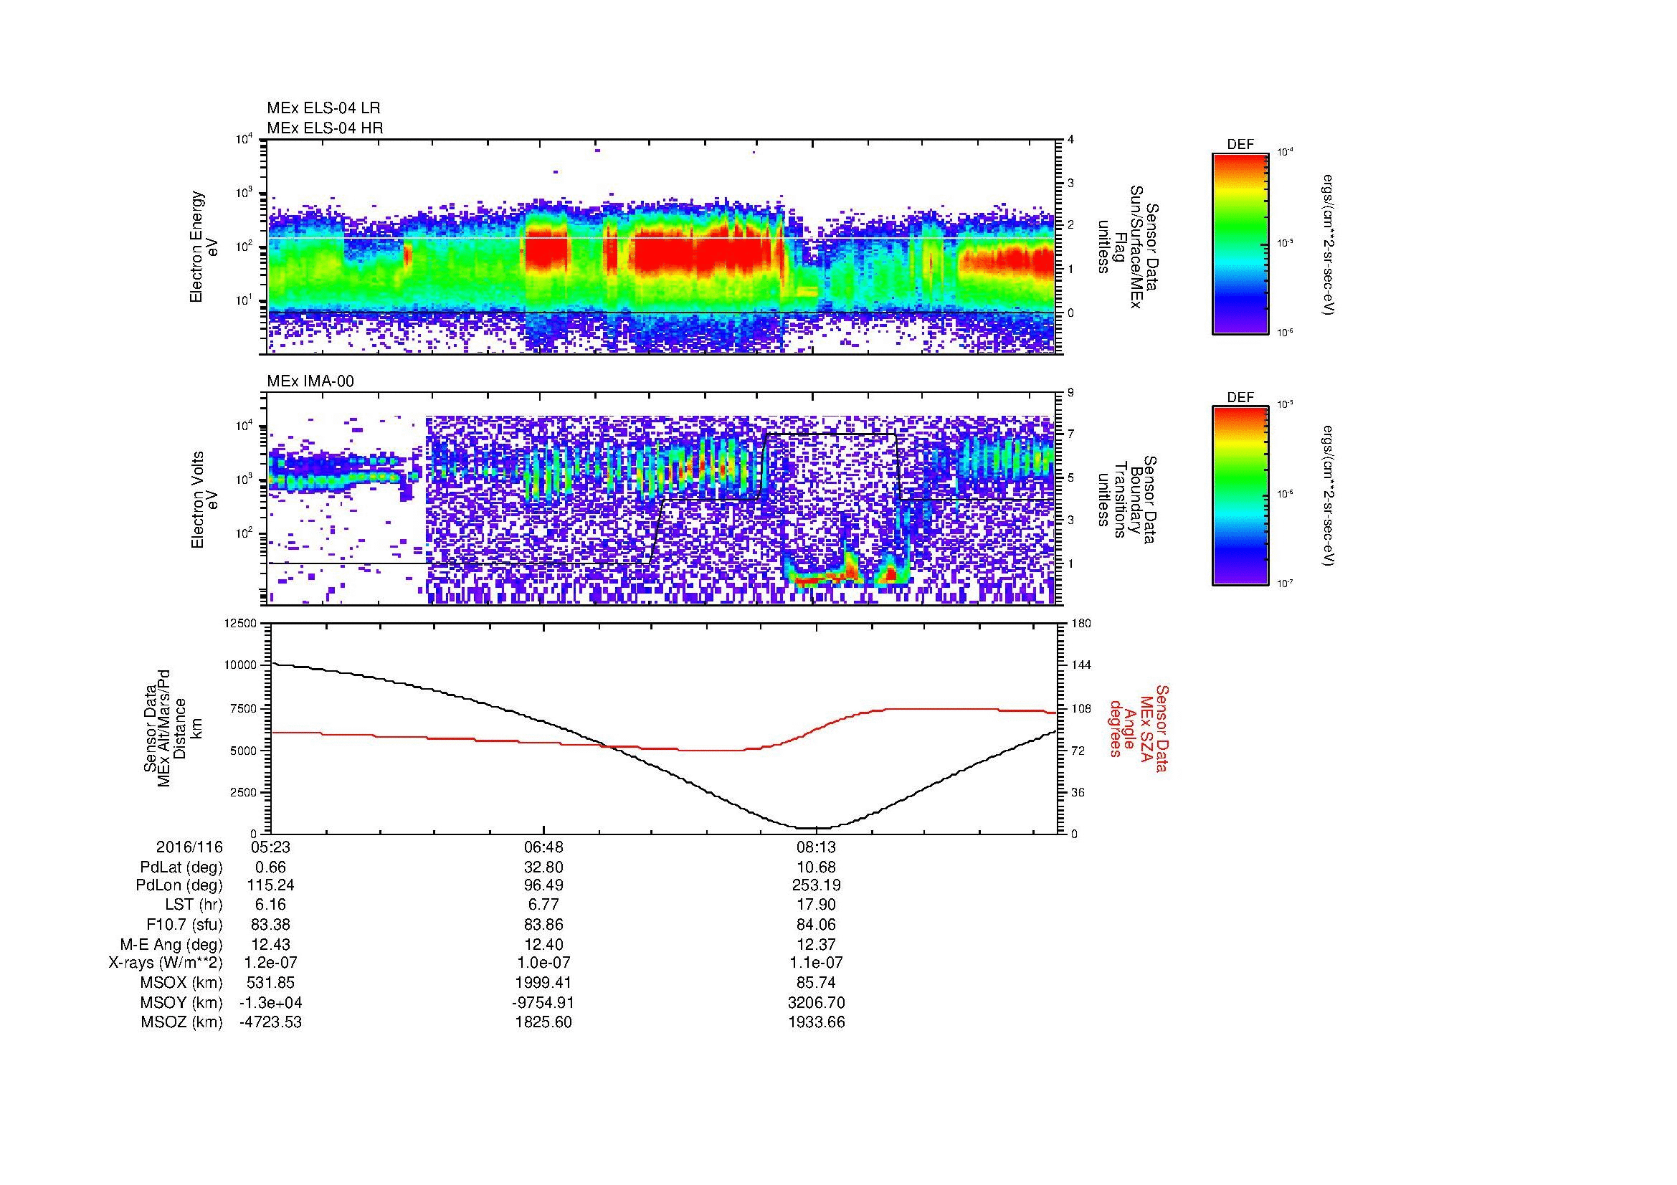The image size is (1677, 1185).
Task: Click the X-rays value 1.1e-07
Action: pos(817,963)
